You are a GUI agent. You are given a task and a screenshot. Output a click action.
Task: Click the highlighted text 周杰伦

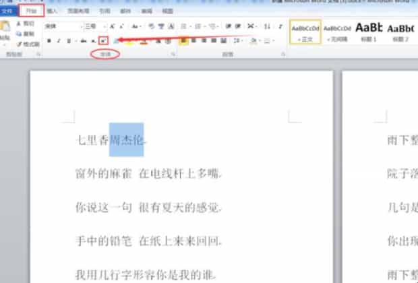[x=127, y=139]
